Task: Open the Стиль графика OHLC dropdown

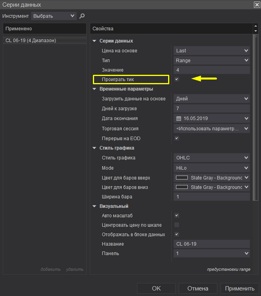Action: coord(212,158)
